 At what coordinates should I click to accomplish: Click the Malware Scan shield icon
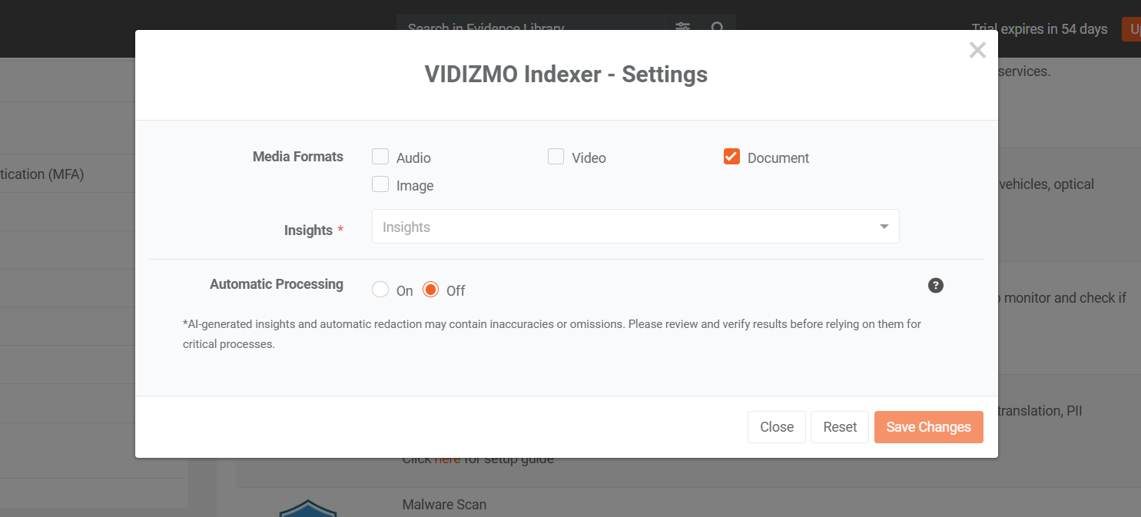coord(307,508)
